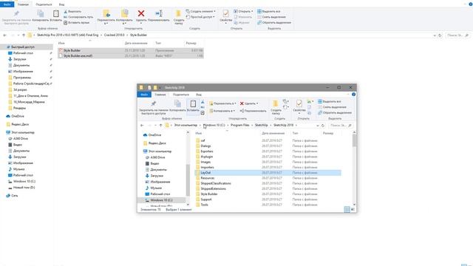The height and width of the screenshot is (266, 473).
Task: Select Яндекс.Диск in back window sidebar
Action: [x=20, y=124]
